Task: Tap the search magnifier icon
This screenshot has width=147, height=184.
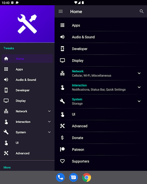Action: point(141,11)
